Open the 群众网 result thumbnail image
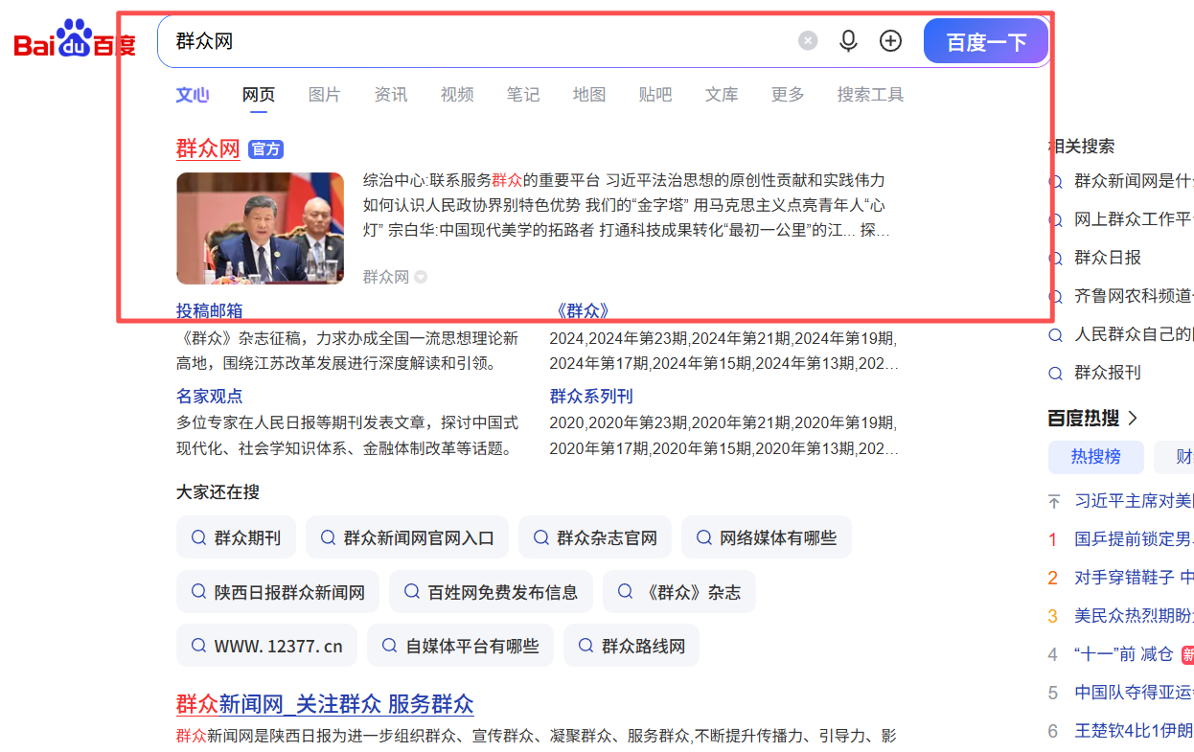Viewport: 1194px width, 752px height. [x=260, y=228]
